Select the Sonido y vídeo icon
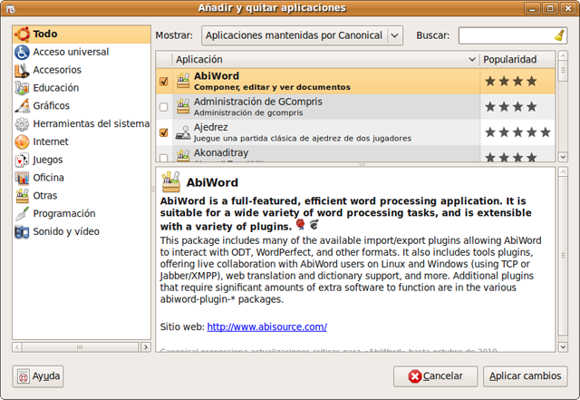 click(23, 231)
